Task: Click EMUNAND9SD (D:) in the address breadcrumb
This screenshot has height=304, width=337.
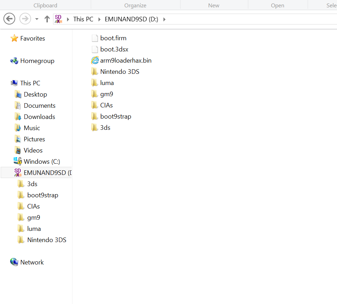Action: tap(131, 19)
